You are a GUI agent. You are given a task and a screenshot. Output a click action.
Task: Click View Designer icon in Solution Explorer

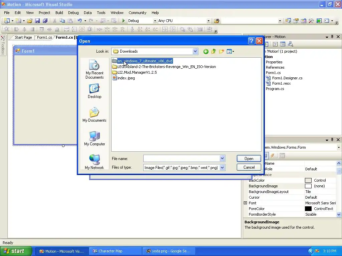pyautogui.click(x=283, y=44)
